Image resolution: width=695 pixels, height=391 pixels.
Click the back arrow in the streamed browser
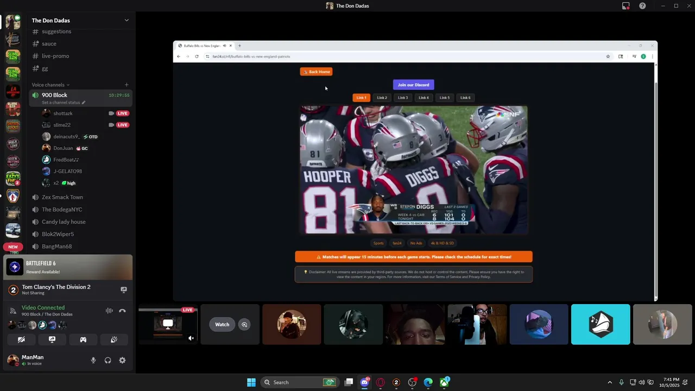(x=179, y=56)
